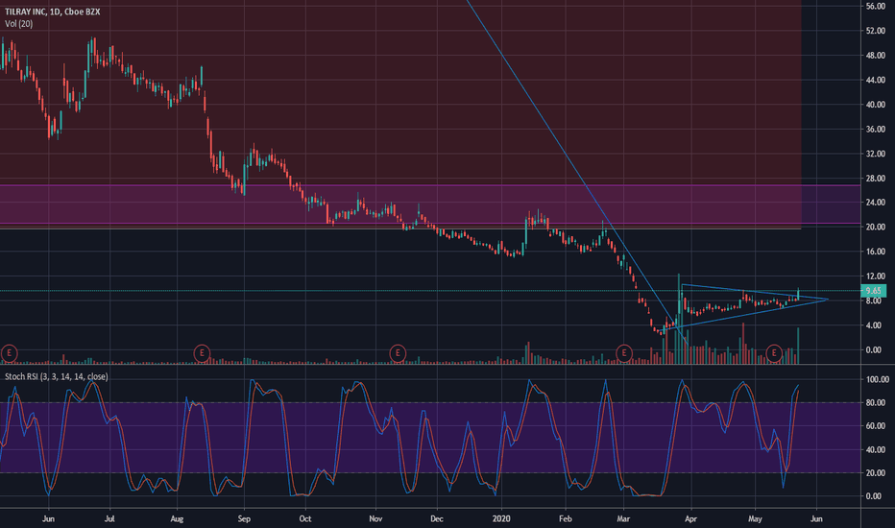Click the leftmost earnings E marker
The width and height of the screenshot is (895, 528).
(x=9, y=353)
